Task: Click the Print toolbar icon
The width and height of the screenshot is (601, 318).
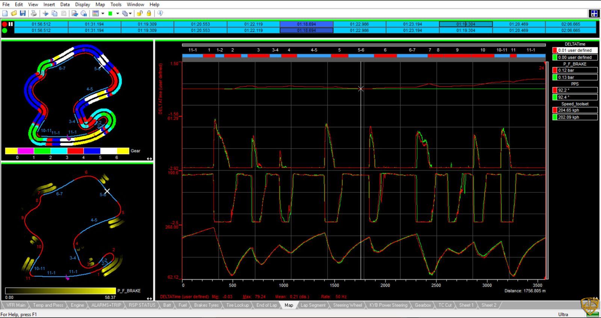Action: 34,13
